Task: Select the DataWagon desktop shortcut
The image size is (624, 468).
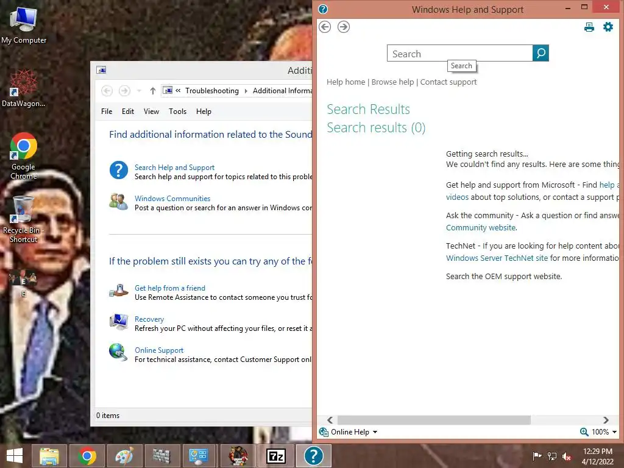Action: 23,88
